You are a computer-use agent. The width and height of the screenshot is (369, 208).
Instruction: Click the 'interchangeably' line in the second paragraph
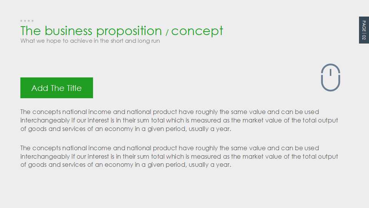[179, 157]
